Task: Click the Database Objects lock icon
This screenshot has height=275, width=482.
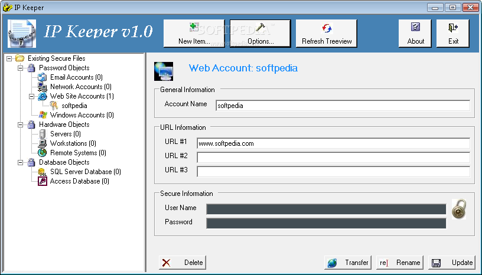Action: (x=31, y=162)
